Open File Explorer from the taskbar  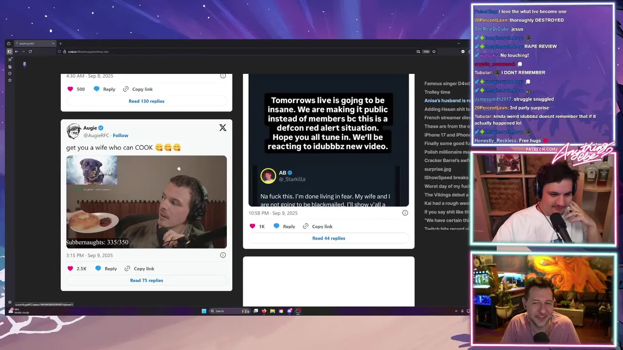point(273,311)
